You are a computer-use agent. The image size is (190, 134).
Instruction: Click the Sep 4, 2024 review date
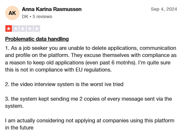164,9
